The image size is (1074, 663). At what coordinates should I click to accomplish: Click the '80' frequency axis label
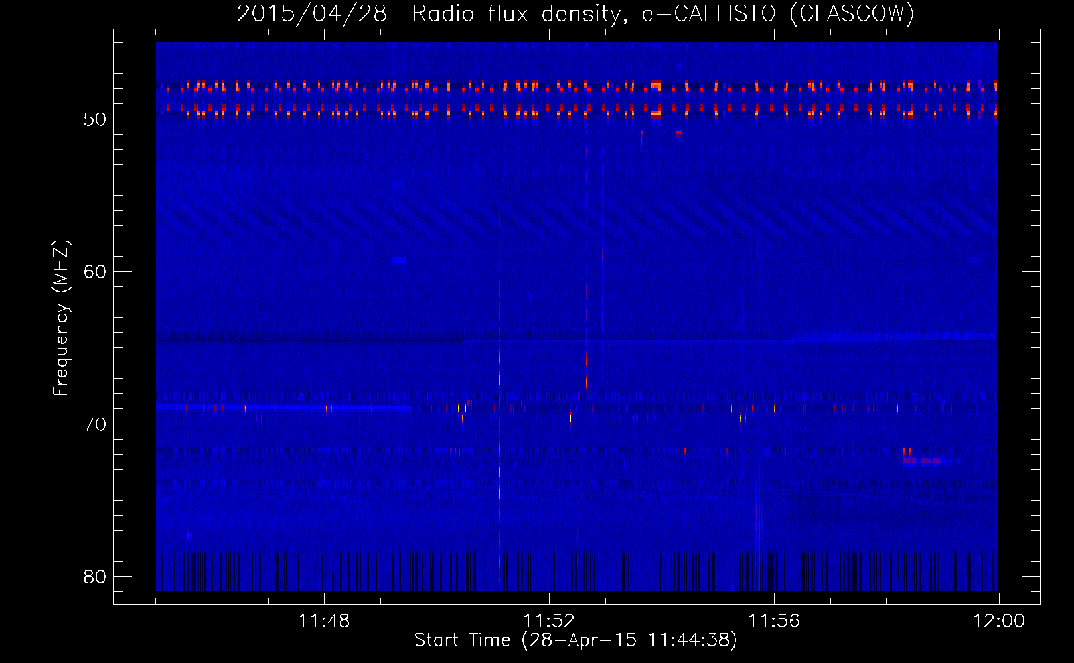pos(95,577)
